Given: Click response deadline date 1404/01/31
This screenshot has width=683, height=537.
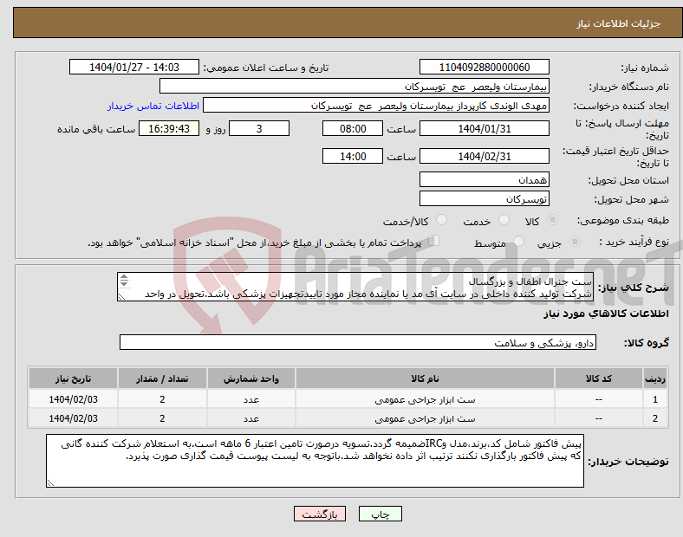Looking at the screenshot, I should point(484,128).
